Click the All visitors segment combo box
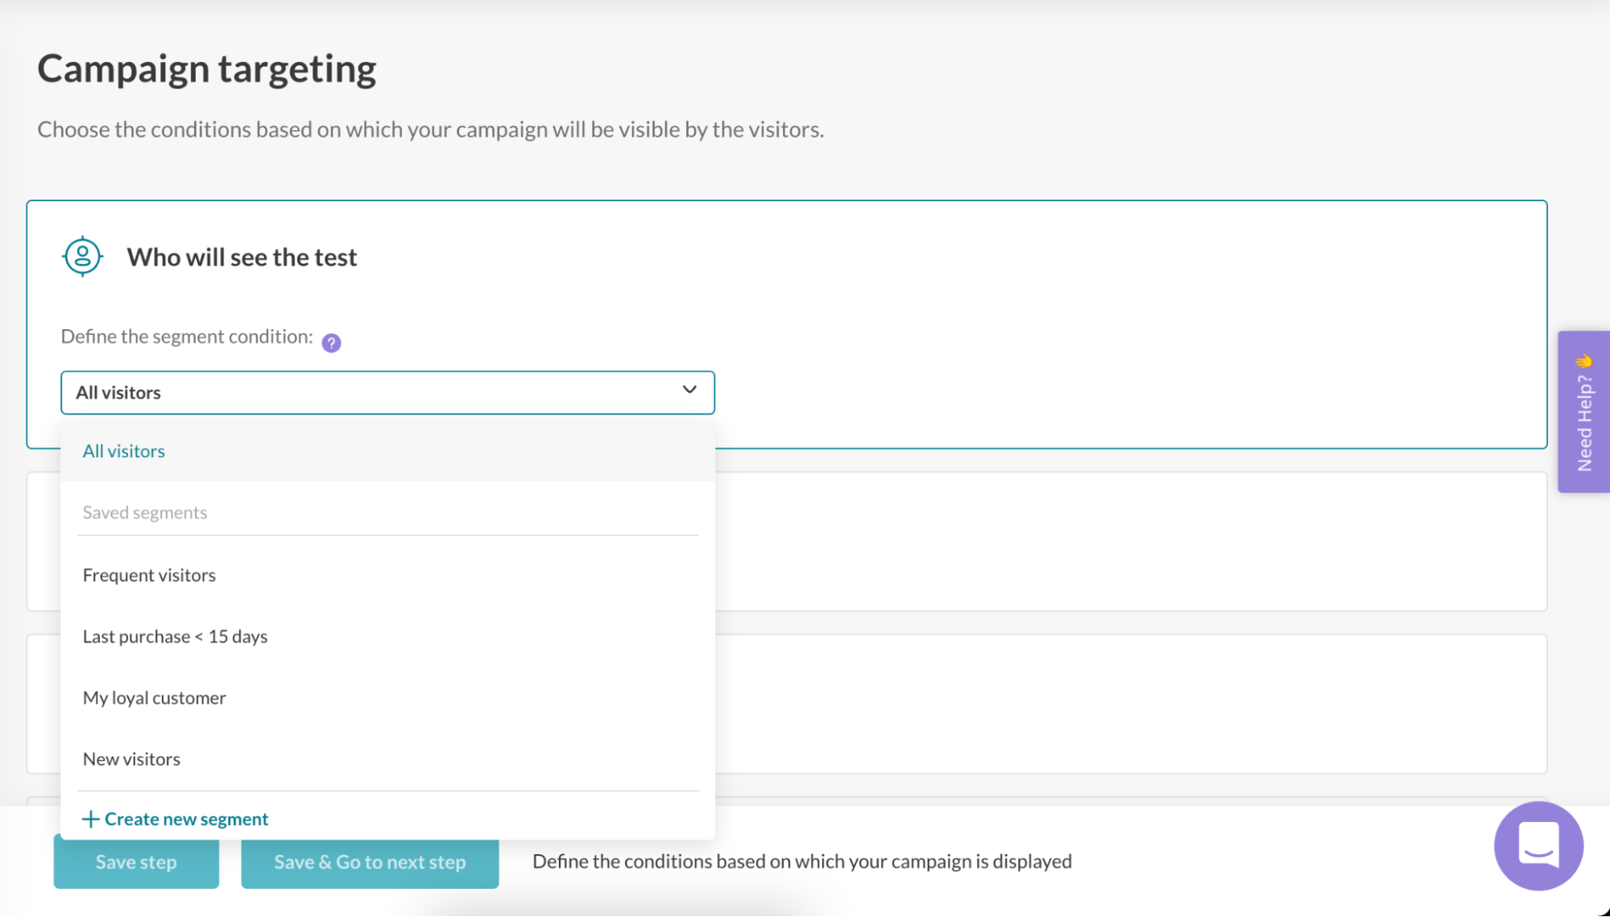The height and width of the screenshot is (917, 1610). (x=387, y=393)
